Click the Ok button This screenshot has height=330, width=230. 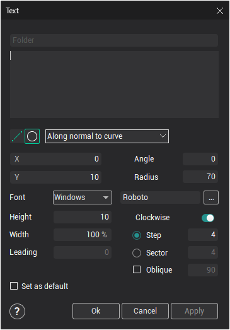(x=96, y=311)
